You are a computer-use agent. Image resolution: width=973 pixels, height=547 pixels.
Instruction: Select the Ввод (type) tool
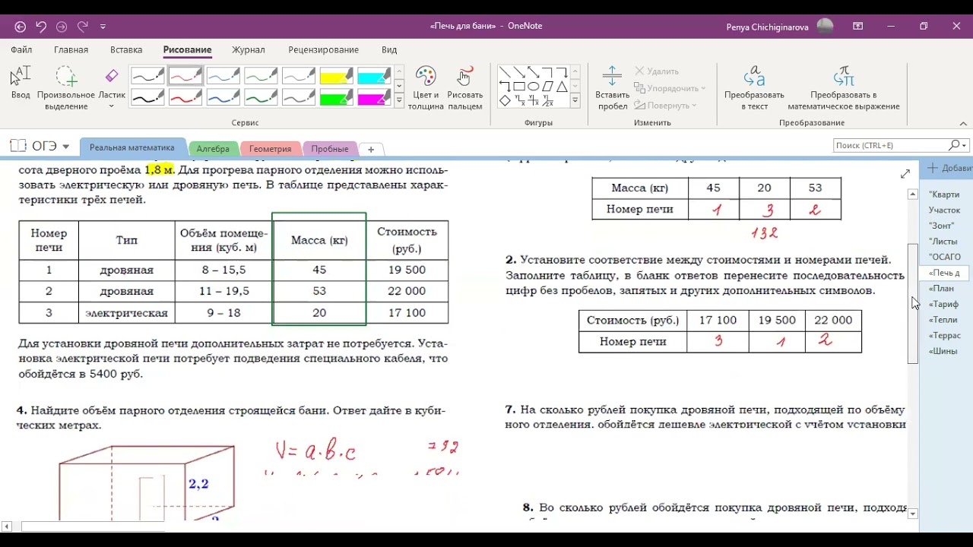point(21,84)
